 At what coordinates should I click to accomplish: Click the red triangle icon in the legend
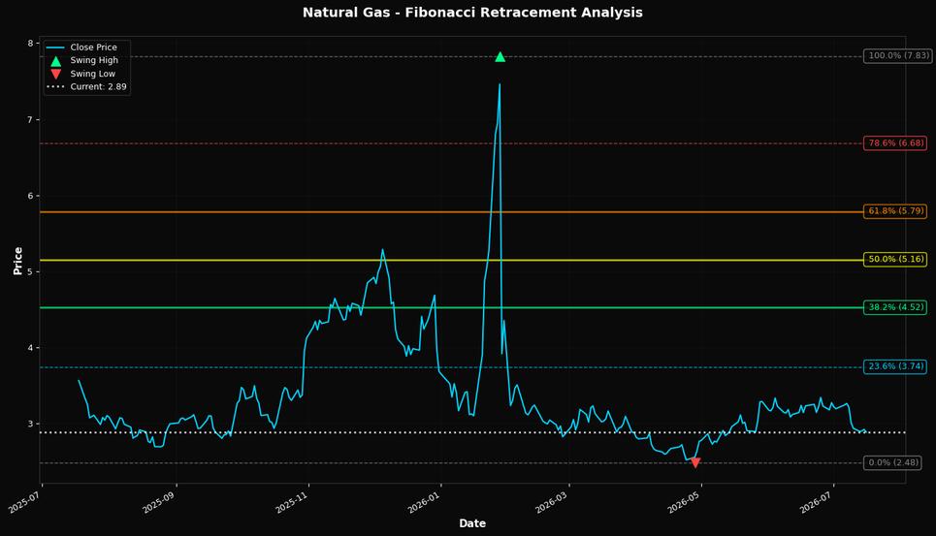[x=55, y=74]
